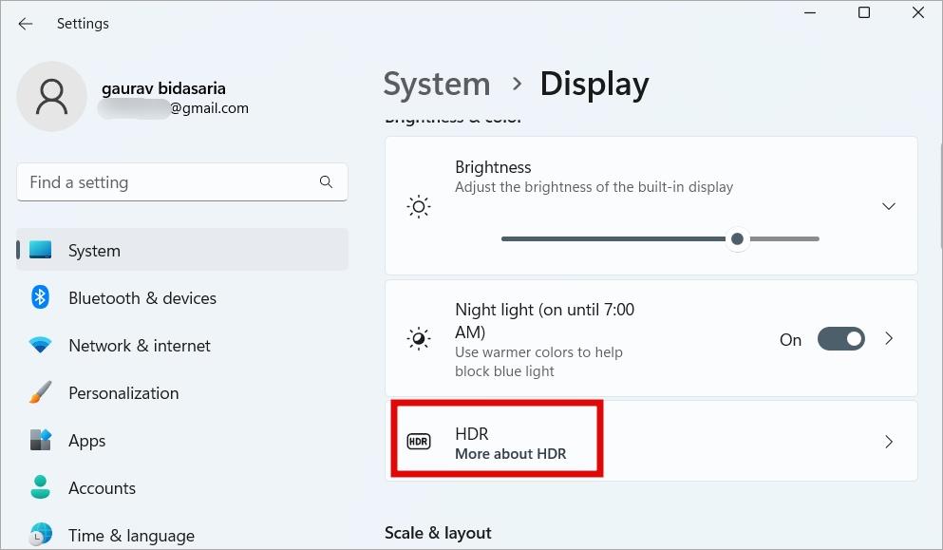The width and height of the screenshot is (943, 550).
Task: Open Accounts settings
Action: pyautogui.click(x=182, y=487)
